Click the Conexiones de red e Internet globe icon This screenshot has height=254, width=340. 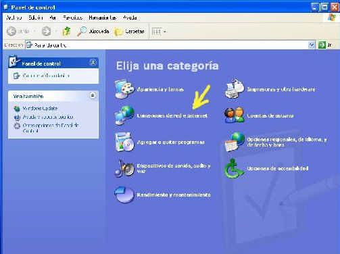124,116
